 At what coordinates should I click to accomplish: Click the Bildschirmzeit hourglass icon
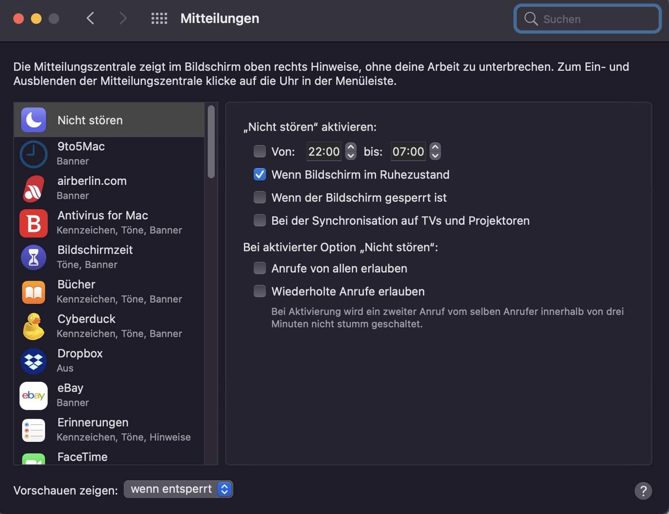coord(34,258)
